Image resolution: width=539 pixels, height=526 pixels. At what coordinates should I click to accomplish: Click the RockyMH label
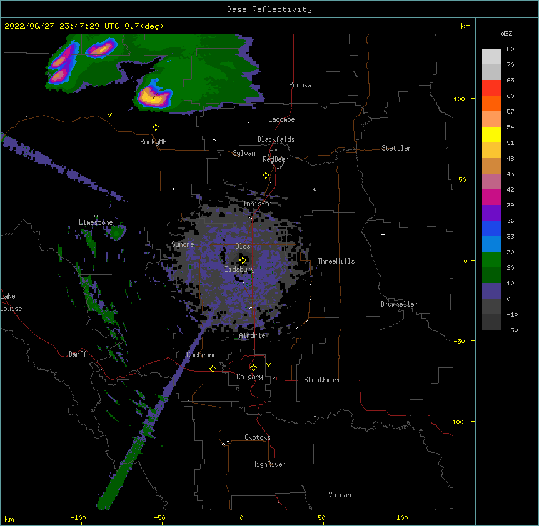[153, 142]
